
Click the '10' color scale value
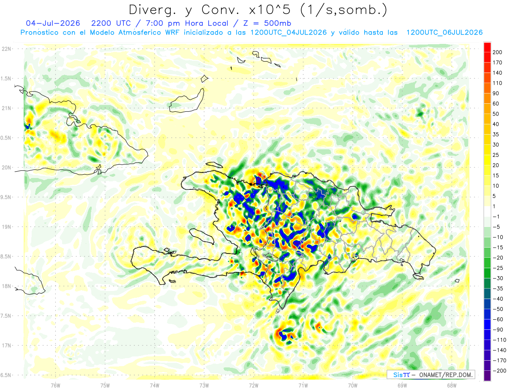pyautogui.click(x=496, y=186)
